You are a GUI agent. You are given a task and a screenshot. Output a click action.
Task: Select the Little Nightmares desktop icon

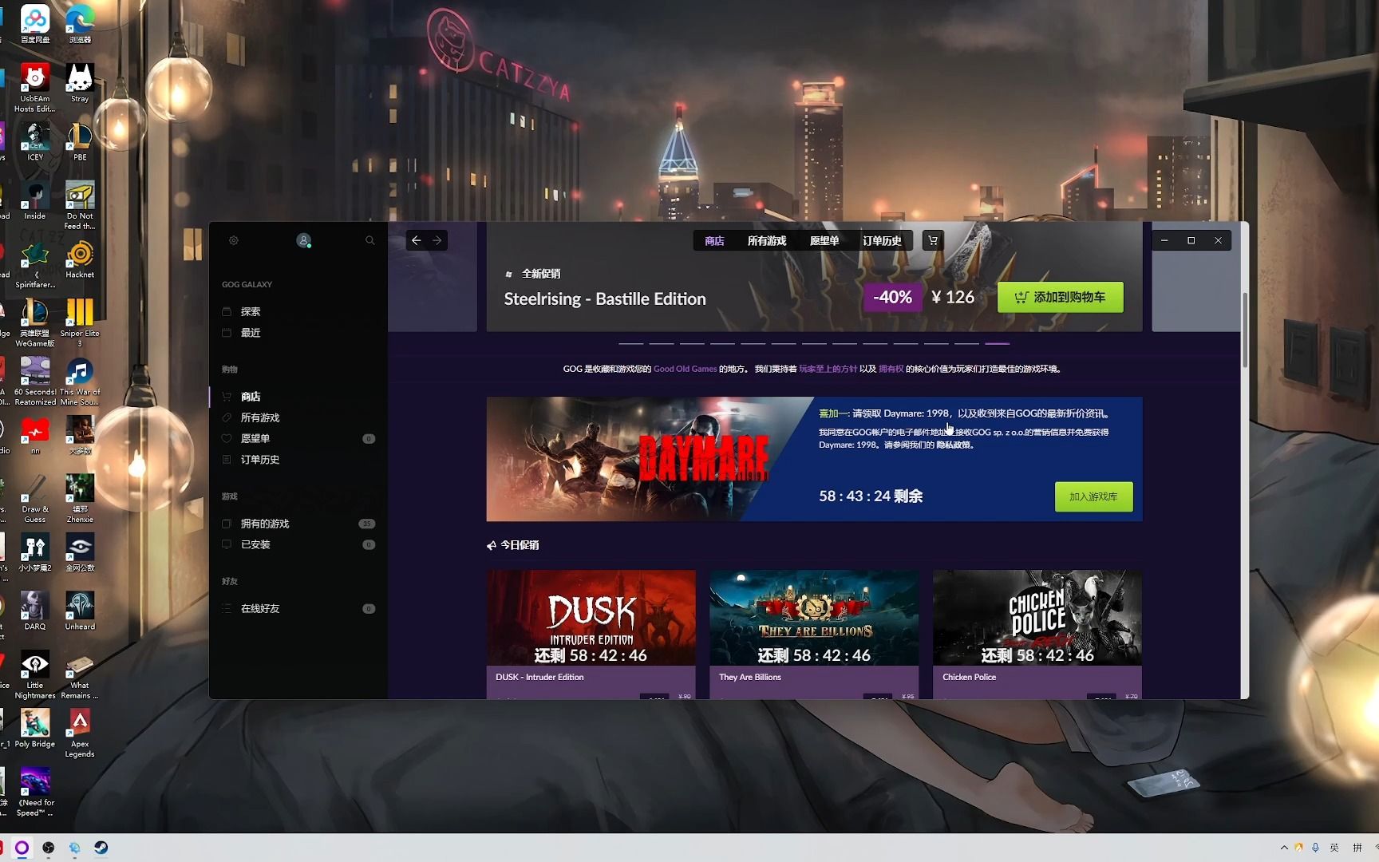(35, 674)
